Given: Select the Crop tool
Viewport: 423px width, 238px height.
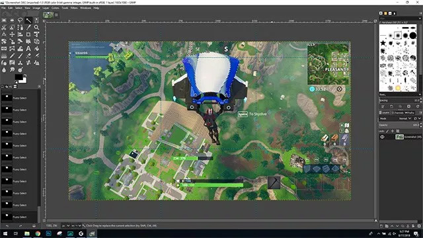Looking at the screenshot, I should (x=28, y=34).
